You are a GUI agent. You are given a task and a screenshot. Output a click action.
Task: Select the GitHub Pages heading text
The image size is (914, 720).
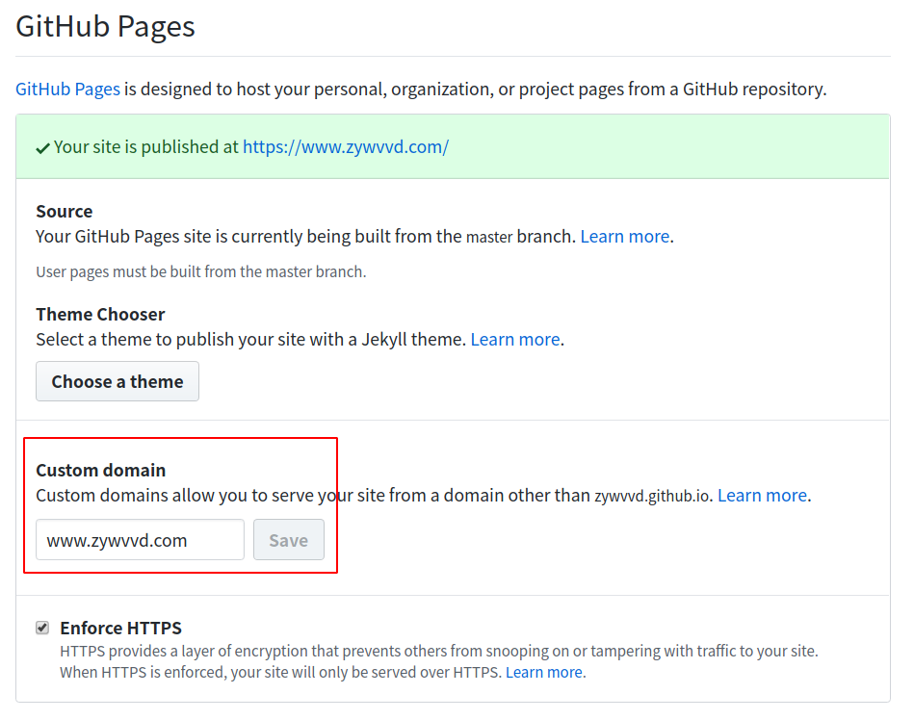[x=106, y=27]
